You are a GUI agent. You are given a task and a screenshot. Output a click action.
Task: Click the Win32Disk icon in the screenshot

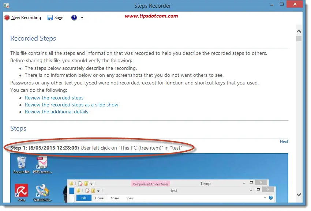pos(42,193)
